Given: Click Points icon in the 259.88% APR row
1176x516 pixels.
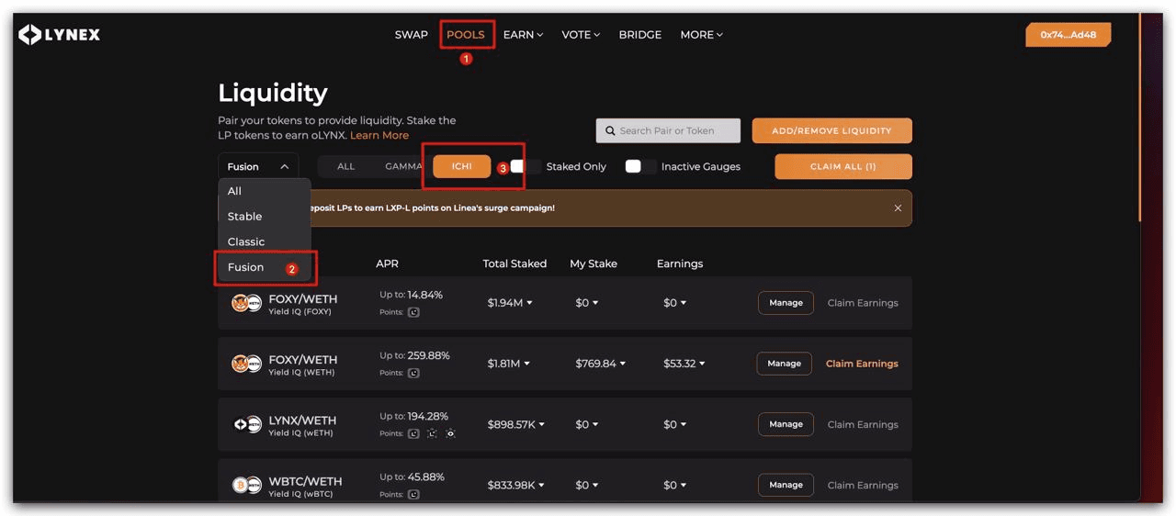Looking at the screenshot, I should pos(413,373).
